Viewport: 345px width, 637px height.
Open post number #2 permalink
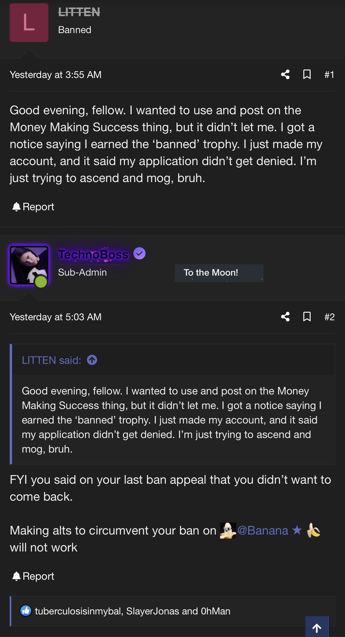[x=329, y=317]
